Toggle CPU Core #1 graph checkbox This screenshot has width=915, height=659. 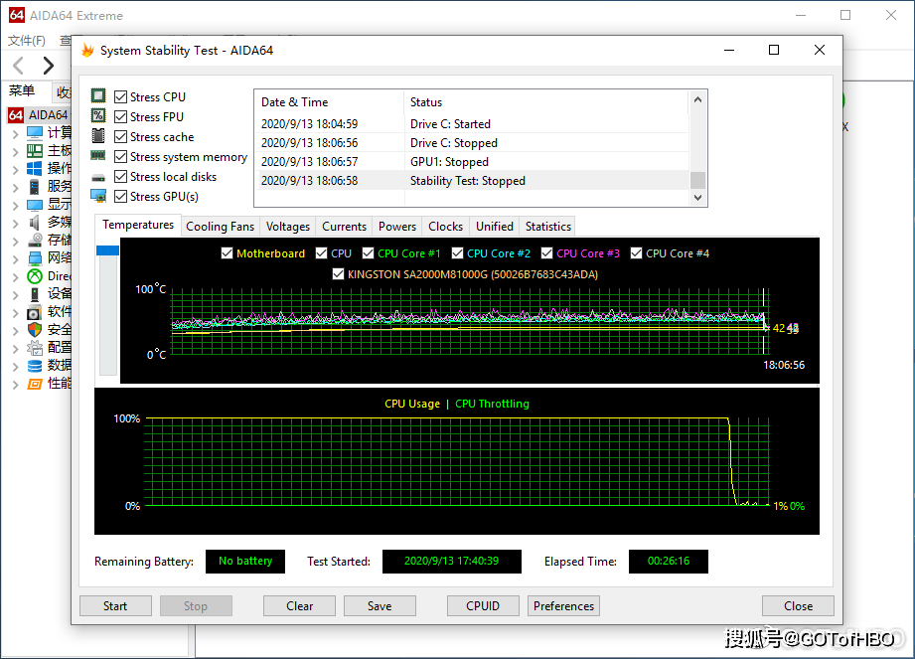coord(369,253)
